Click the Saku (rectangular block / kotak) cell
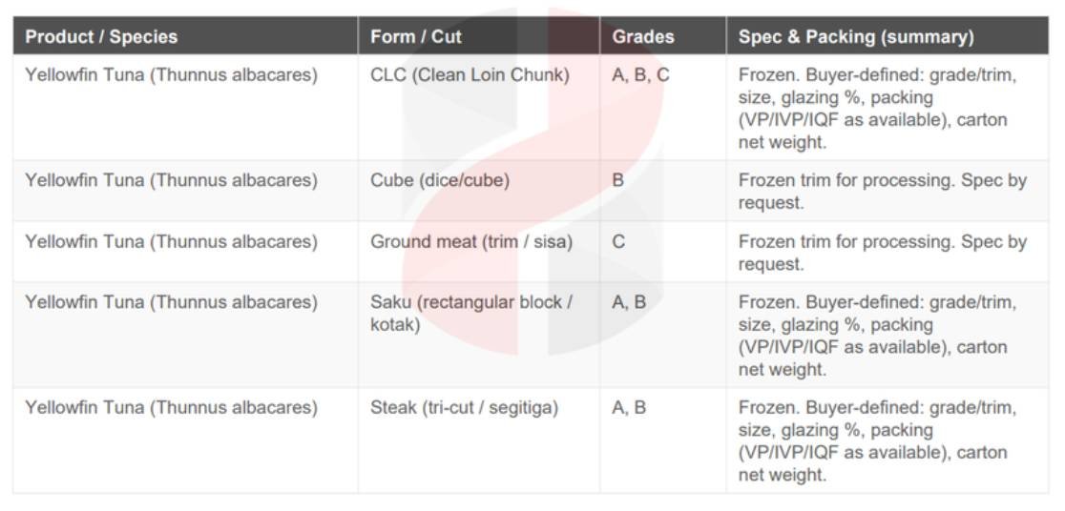Screen dimensions: 1065x511 [x=471, y=314]
